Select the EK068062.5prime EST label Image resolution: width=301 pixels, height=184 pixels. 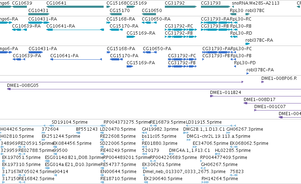tap(249, 143)
